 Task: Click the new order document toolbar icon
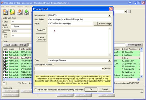tap(6, 12)
